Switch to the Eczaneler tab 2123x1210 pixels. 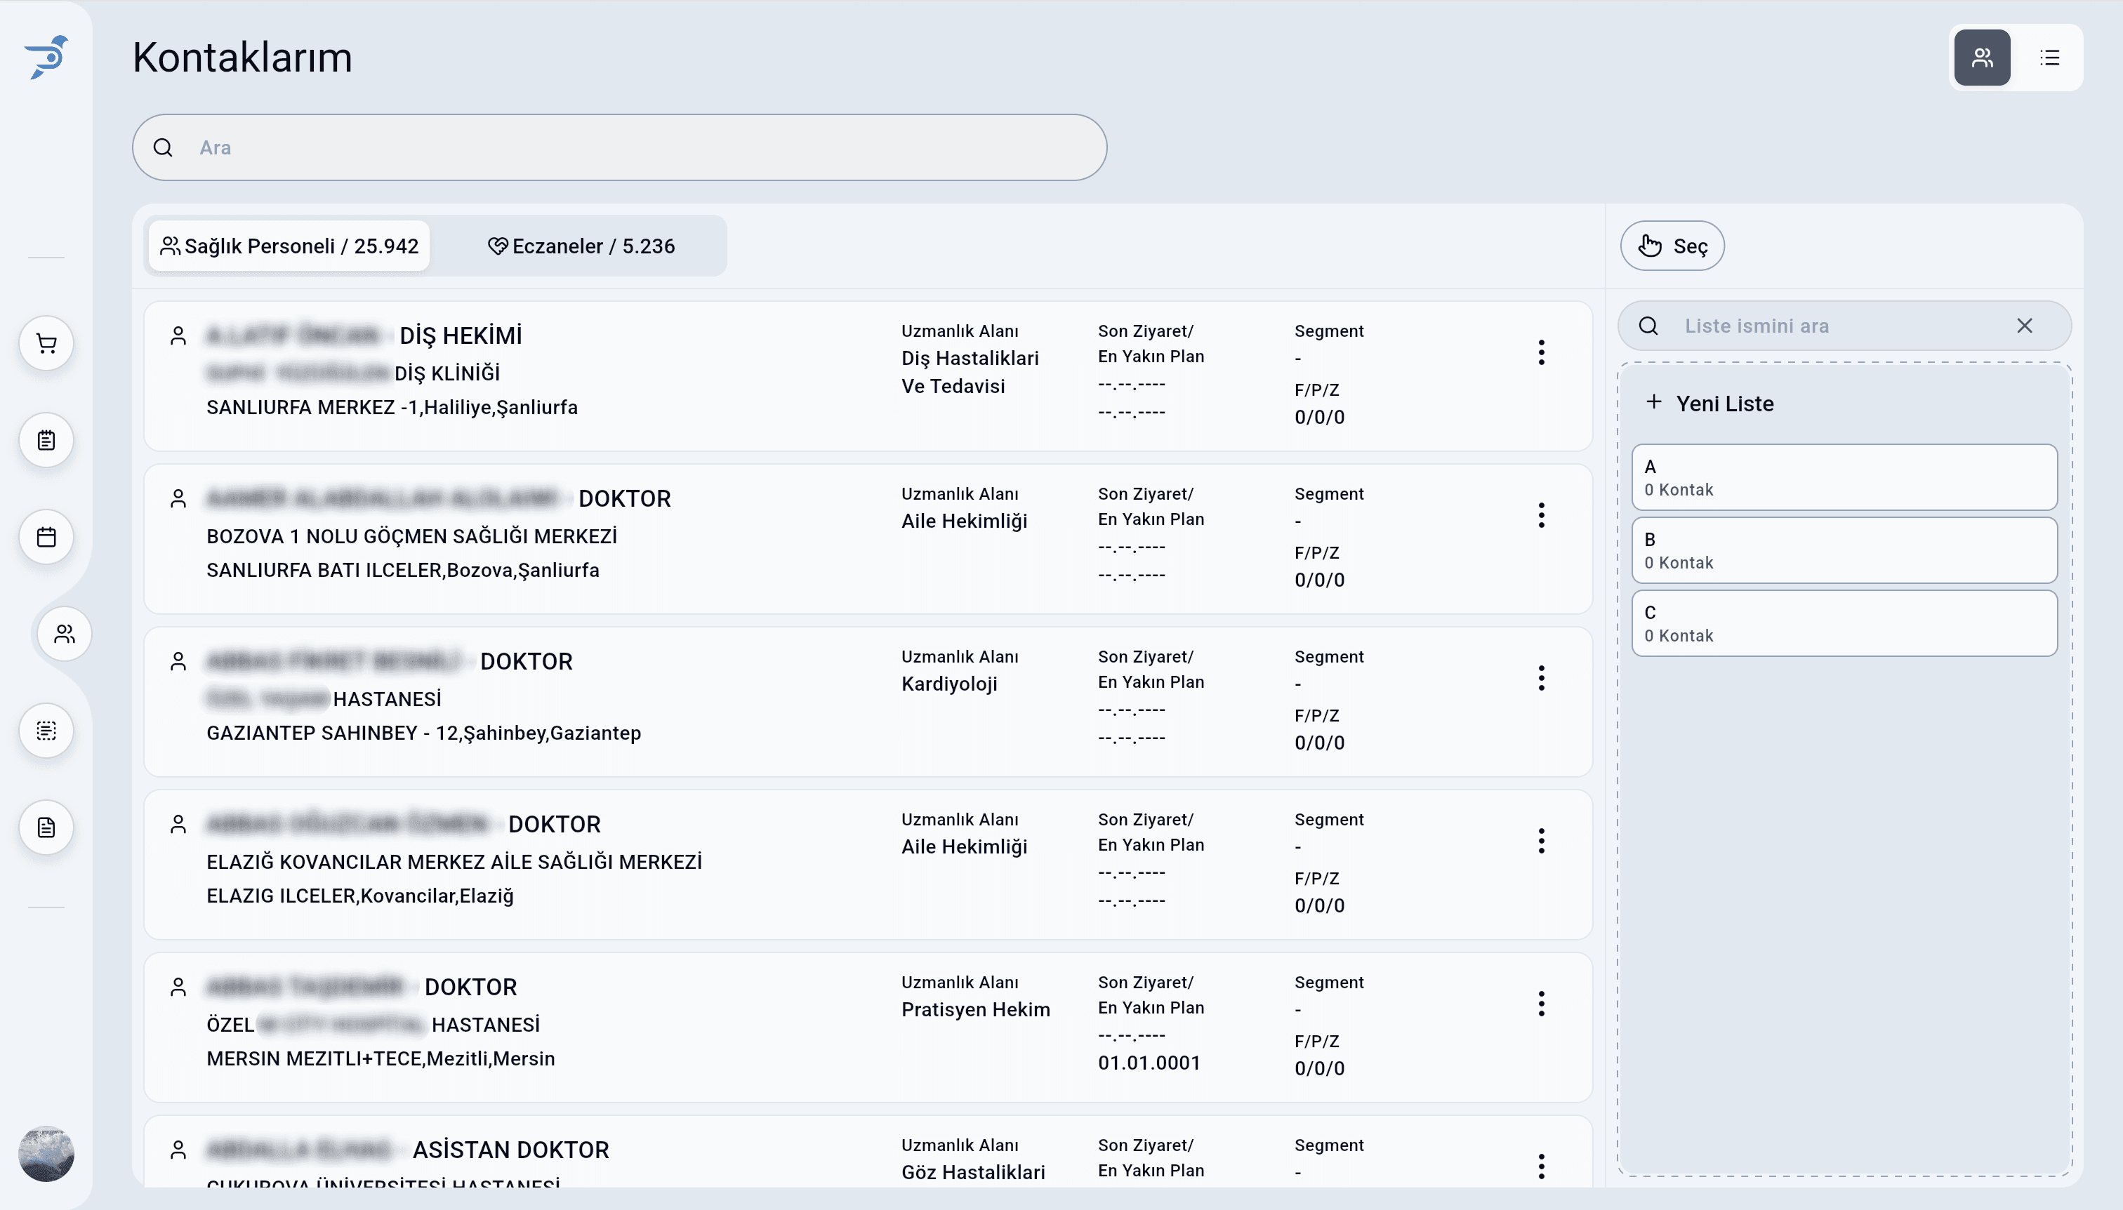tap(581, 246)
